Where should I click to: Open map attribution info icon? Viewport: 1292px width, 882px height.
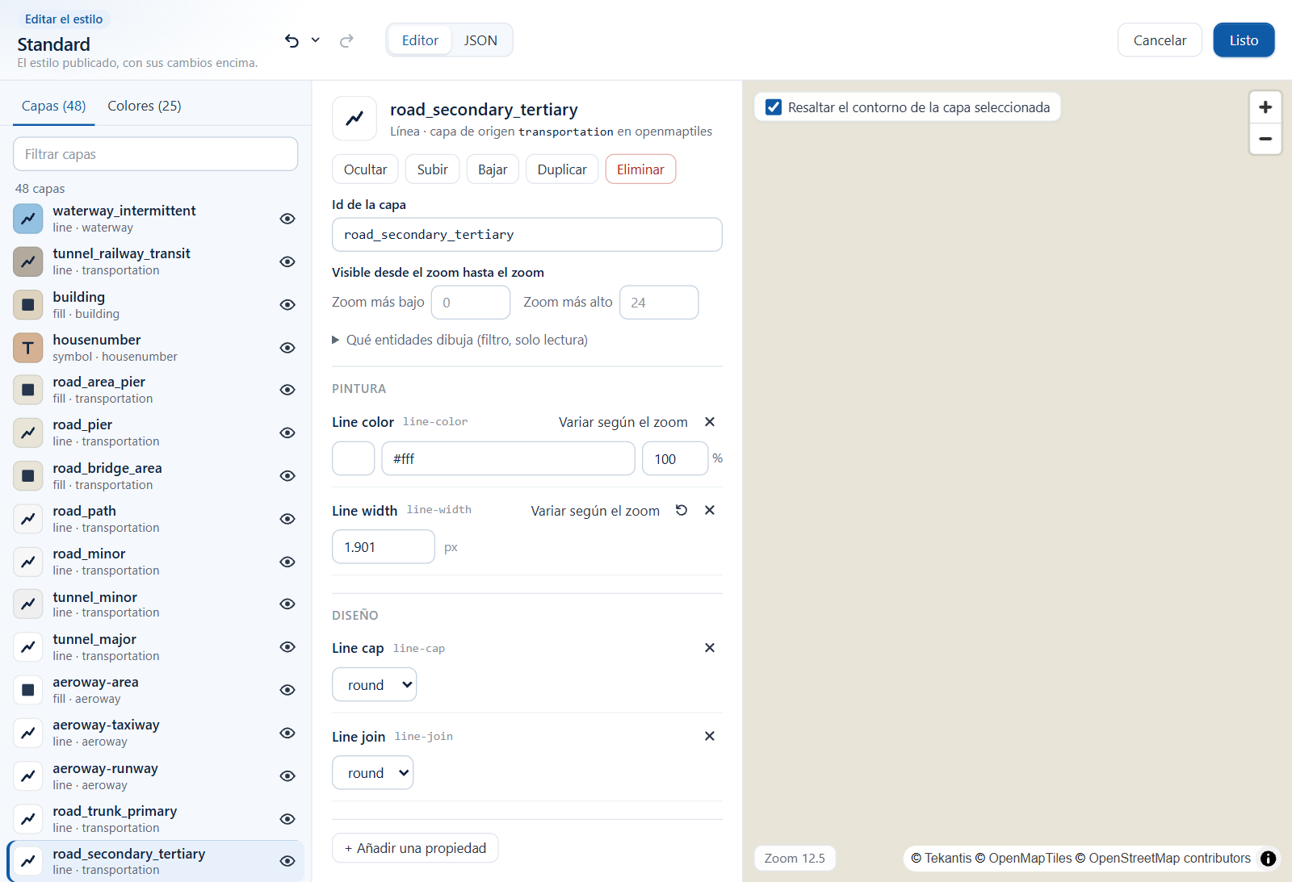(x=1269, y=859)
